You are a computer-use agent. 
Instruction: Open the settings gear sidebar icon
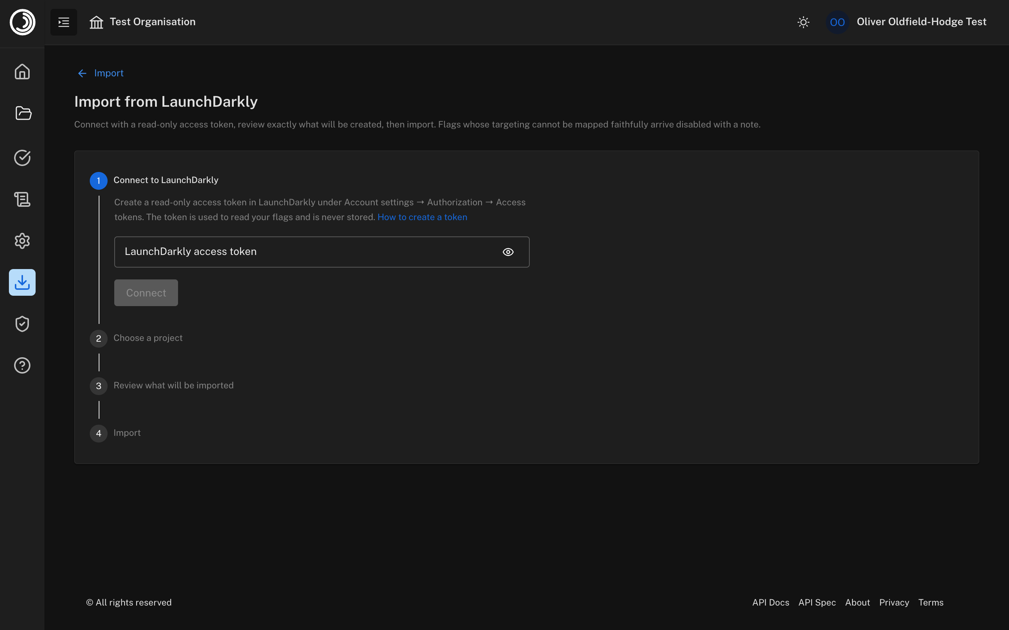tap(23, 241)
